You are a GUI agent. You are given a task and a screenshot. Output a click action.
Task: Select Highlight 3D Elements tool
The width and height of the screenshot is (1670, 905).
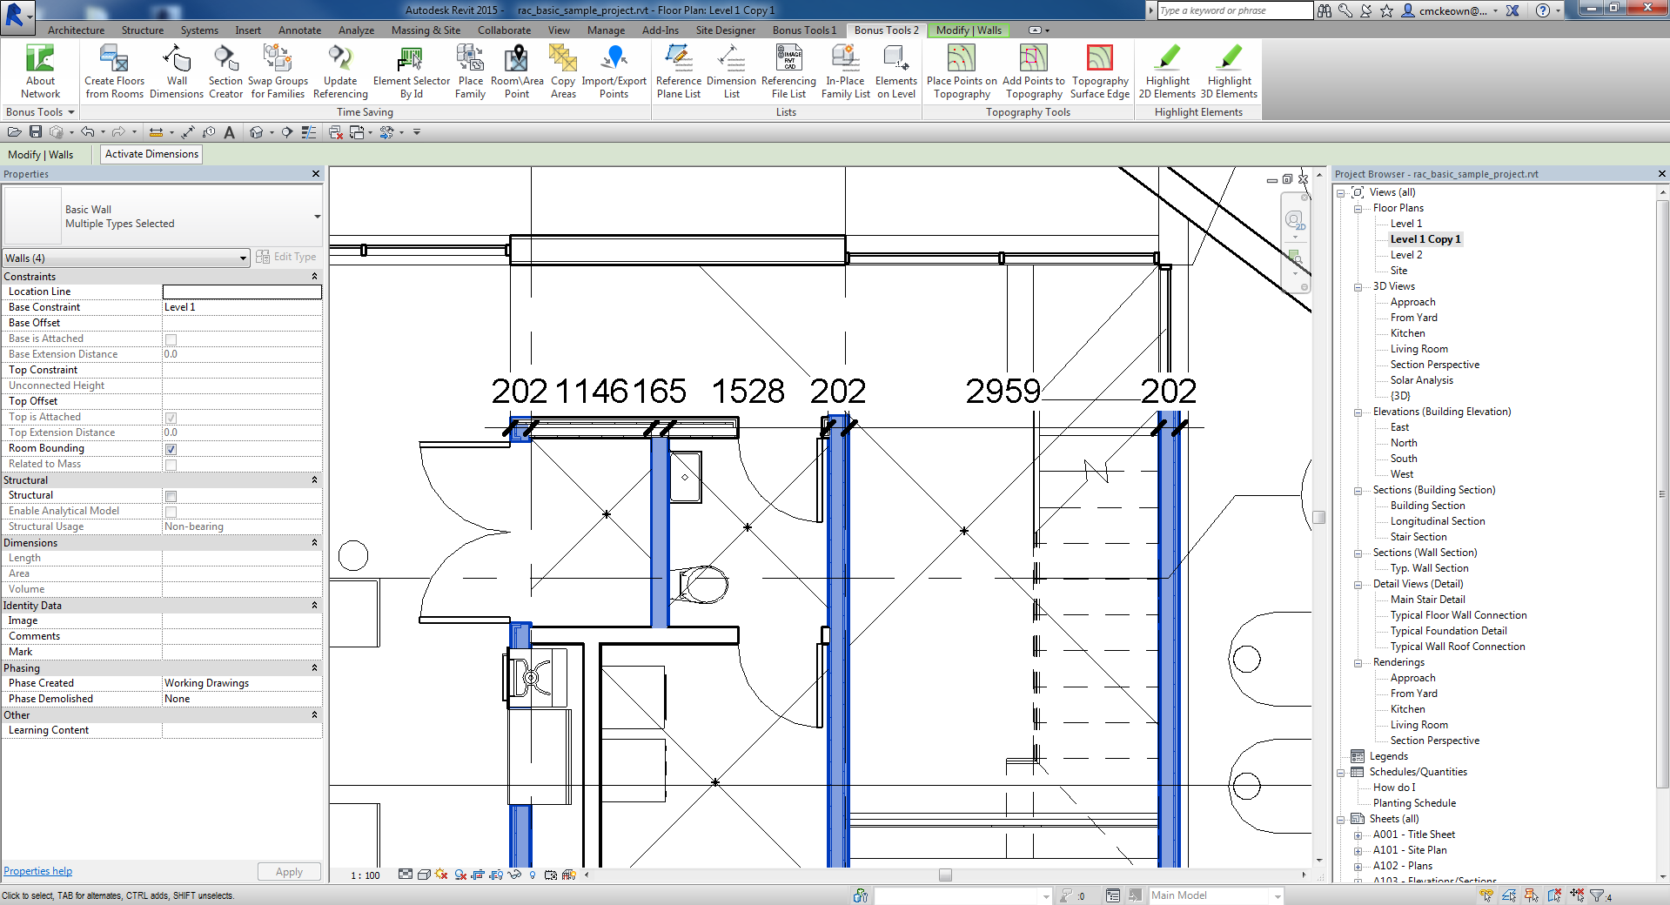click(x=1228, y=71)
